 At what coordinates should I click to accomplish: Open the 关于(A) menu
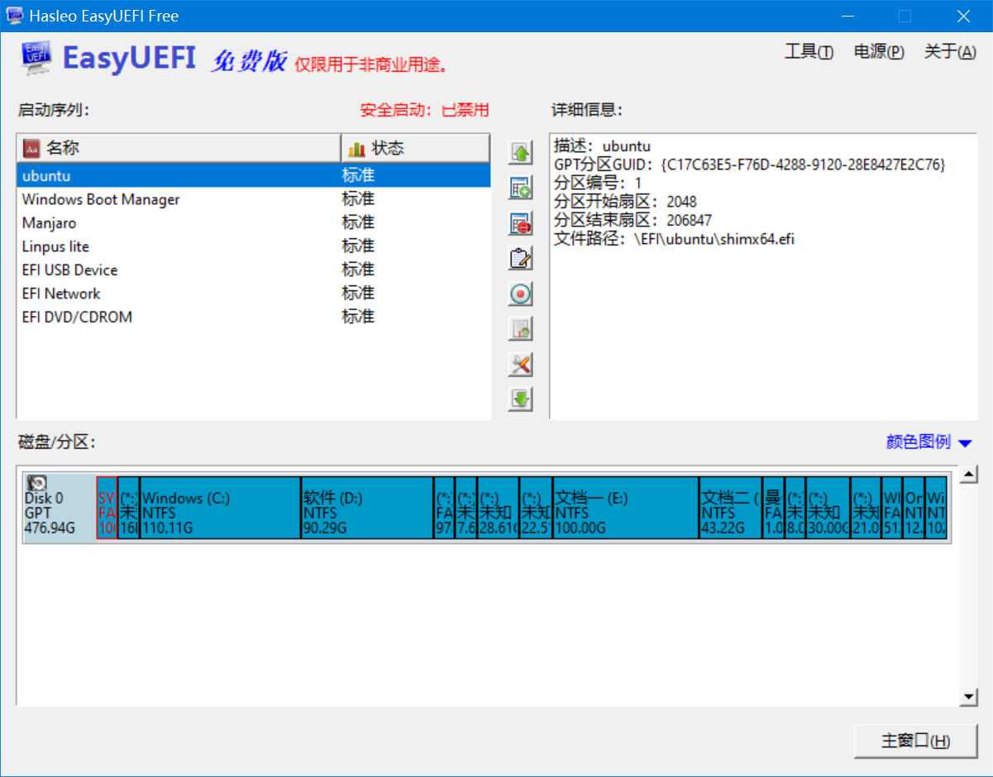click(x=950, y=52)
